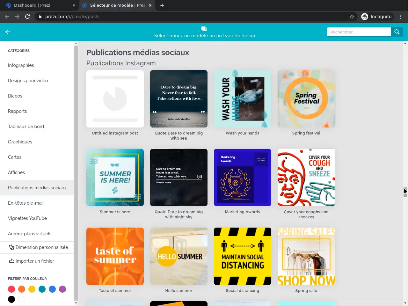Filter templates by blue color
The width and height of the screenshot is (408, 306).
point(52,289)
